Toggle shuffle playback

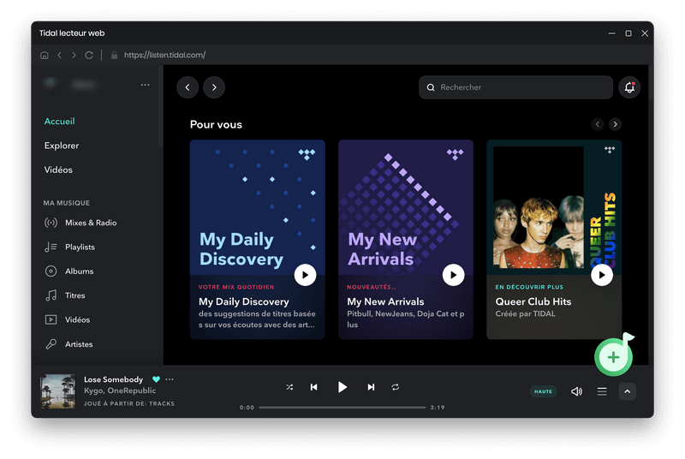tap(289, 387)
